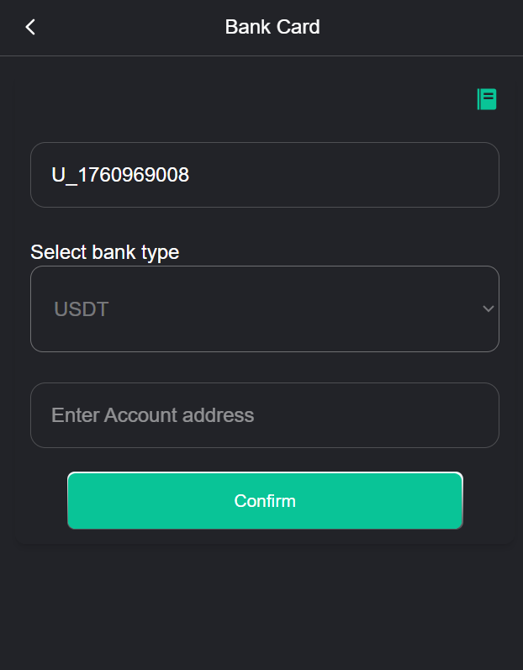View saved records via notebook icon
The width and height of the screenshot is (523, 670).
(x=487, y=99)
